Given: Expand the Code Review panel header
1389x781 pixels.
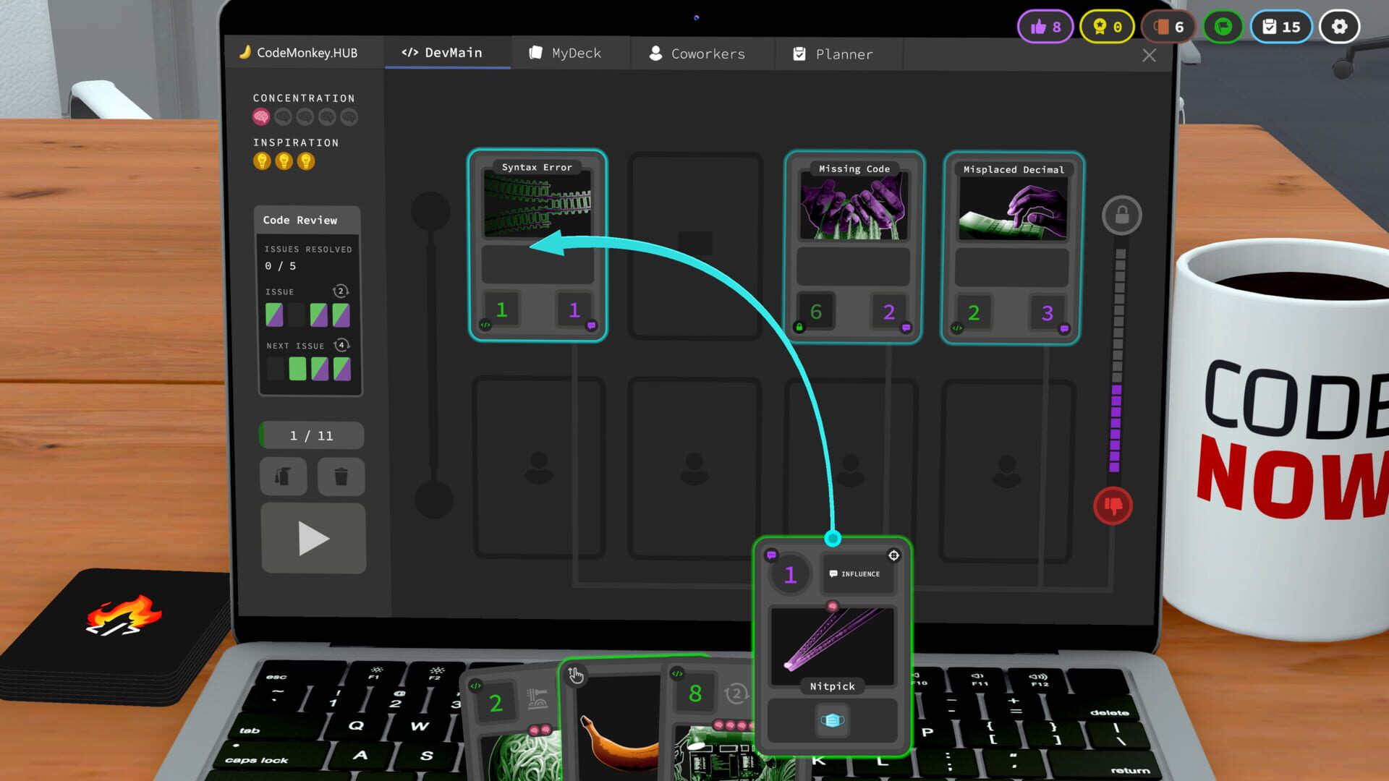Looking at the screenshot, I should [x=302, y=220].
